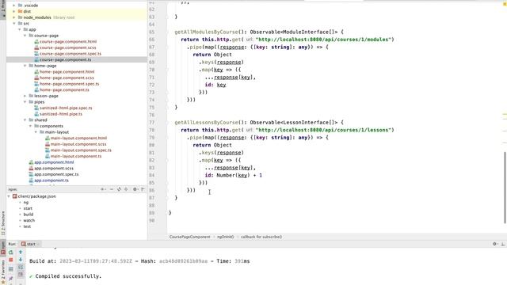Click ngOnInit() in breadcrumb bar
The width and height of the screenshot is (507, 285).
click(225, 237)
